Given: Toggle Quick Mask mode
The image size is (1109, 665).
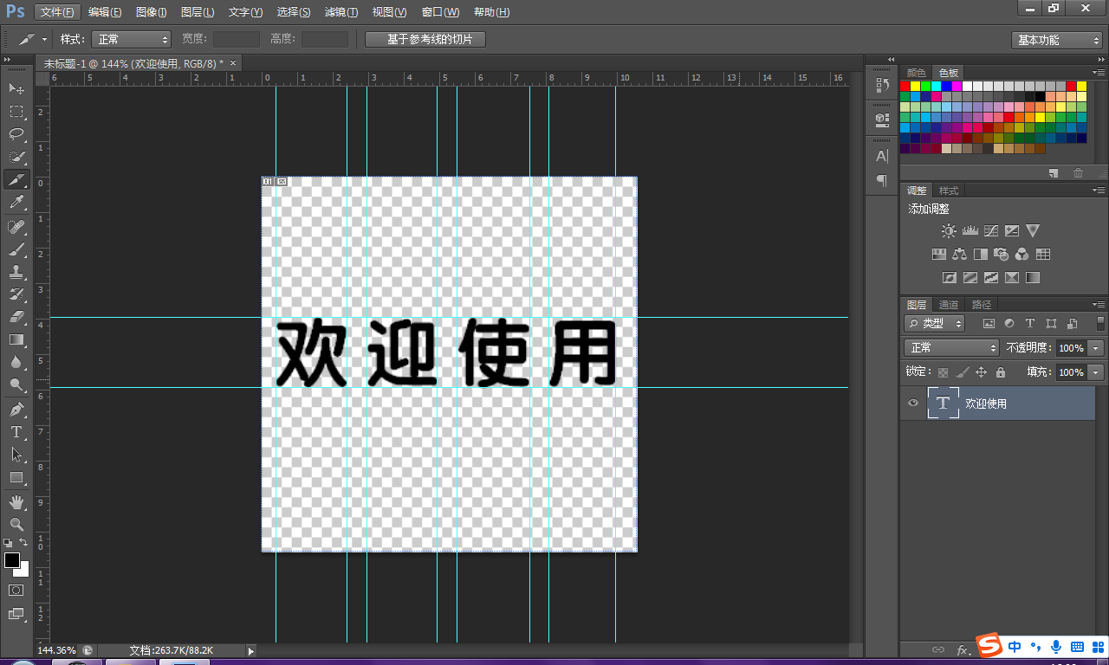Looking at the screenshot, I should 16,590.
